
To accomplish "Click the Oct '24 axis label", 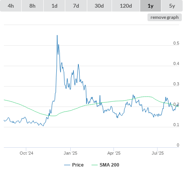I will (26, 153).
